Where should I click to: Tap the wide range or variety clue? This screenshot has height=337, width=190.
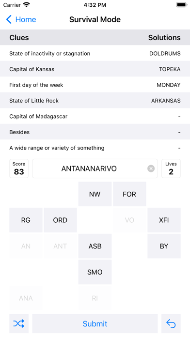coord(95,148)
